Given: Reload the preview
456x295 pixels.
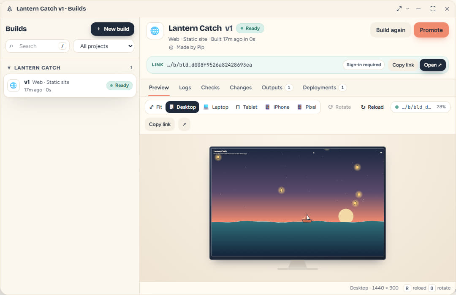Looking at the screenshot, I should tap(372, 107).
